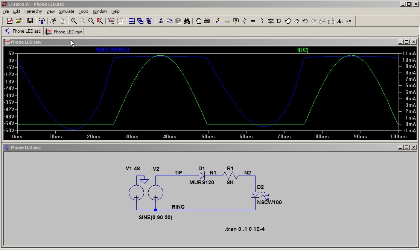Viewport: 420px width, 250px height.
Task: Open the View menu
Action: (x=50, y=11)
